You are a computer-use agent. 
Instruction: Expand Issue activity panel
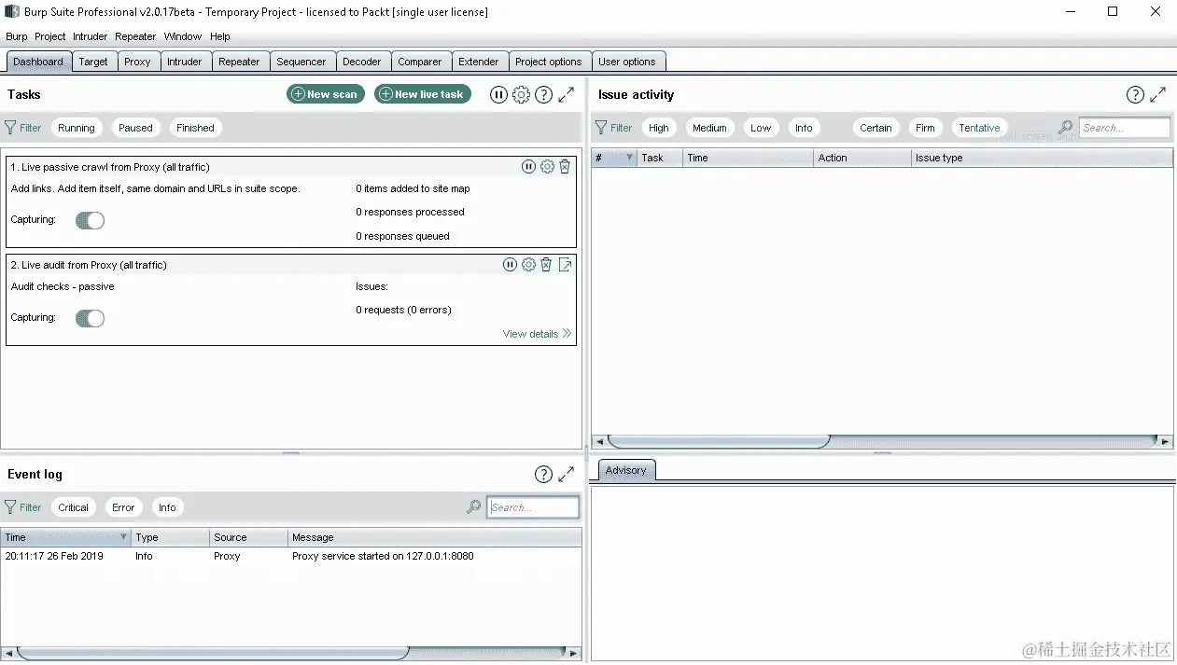coord(1157,94)
